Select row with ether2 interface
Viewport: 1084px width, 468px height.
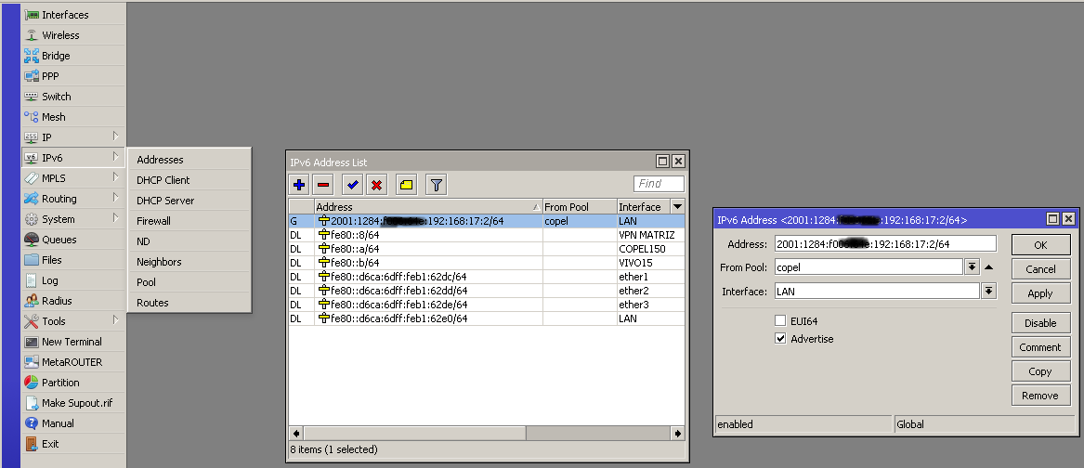point(487,291)
